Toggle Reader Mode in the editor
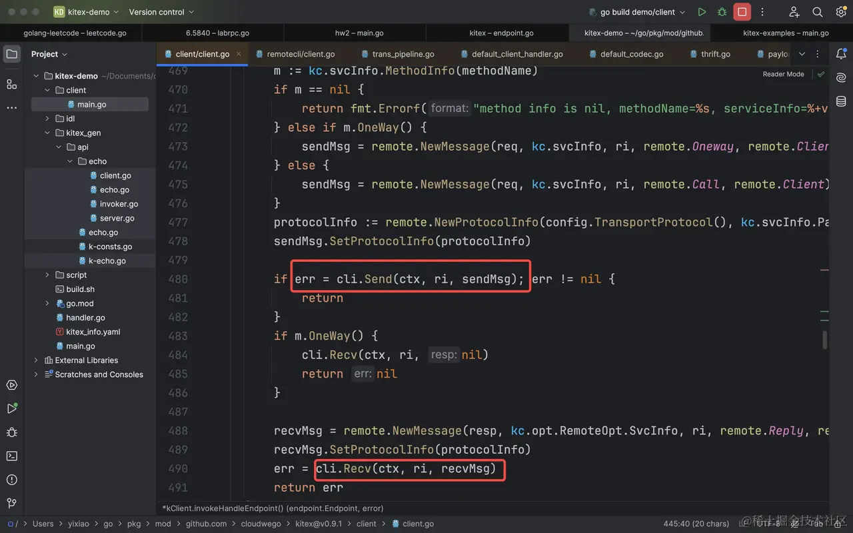Viewport: 853px width, 533px height. pyautogui.click(x=783, y=74)
